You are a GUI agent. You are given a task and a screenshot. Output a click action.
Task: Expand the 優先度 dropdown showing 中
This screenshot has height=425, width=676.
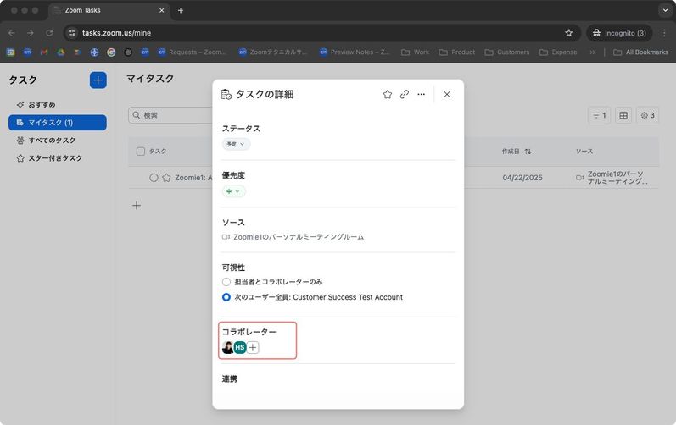[233, 191]
